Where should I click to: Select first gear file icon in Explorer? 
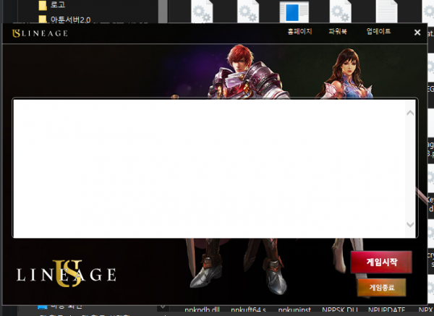point(202,12)
